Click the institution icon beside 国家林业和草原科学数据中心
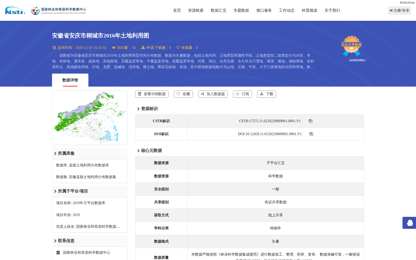 (x=58, y=252)
